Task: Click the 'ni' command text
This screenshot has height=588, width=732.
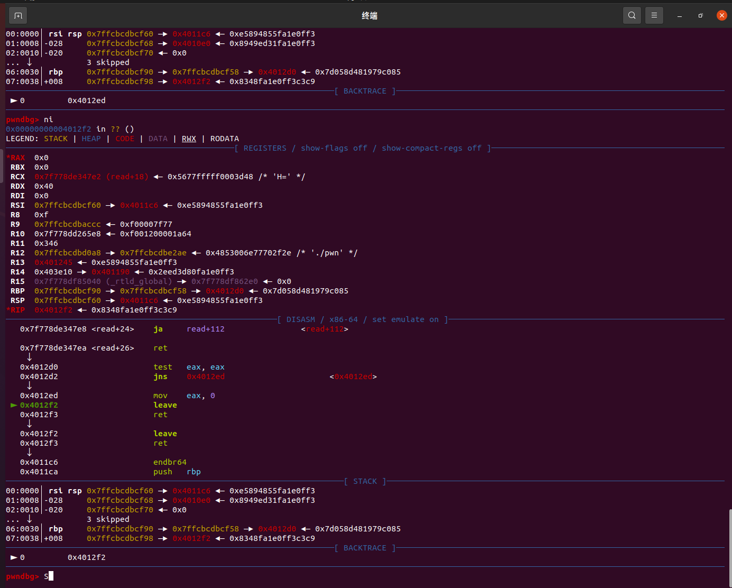Action: click(49, 120)
